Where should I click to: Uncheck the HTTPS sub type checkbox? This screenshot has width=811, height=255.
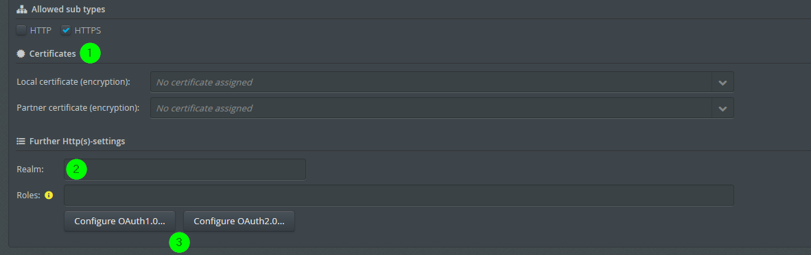tap(66, 30)
